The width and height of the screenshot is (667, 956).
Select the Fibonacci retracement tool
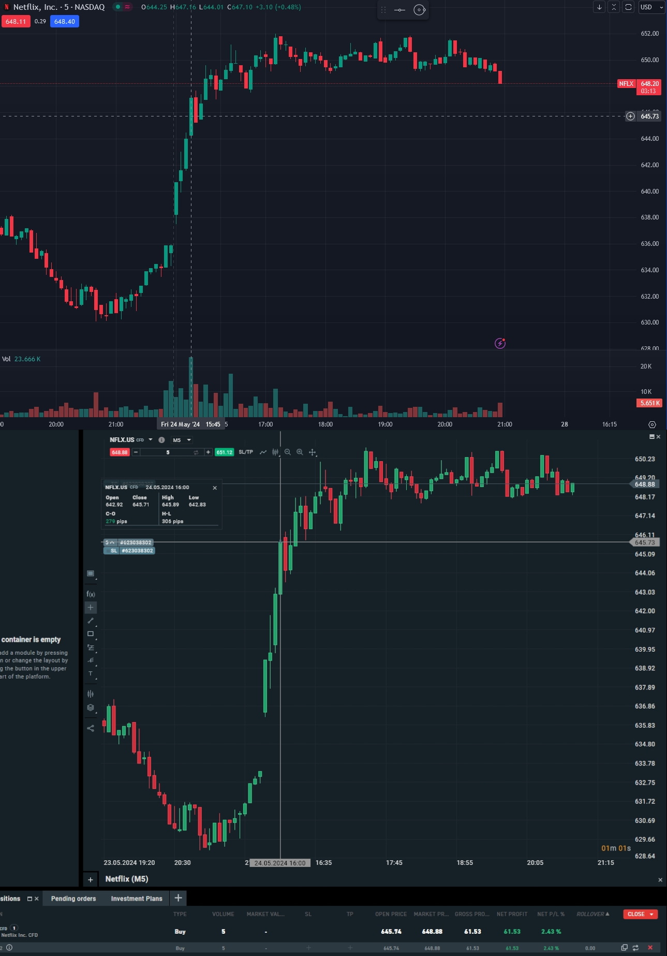coord(91,648)
